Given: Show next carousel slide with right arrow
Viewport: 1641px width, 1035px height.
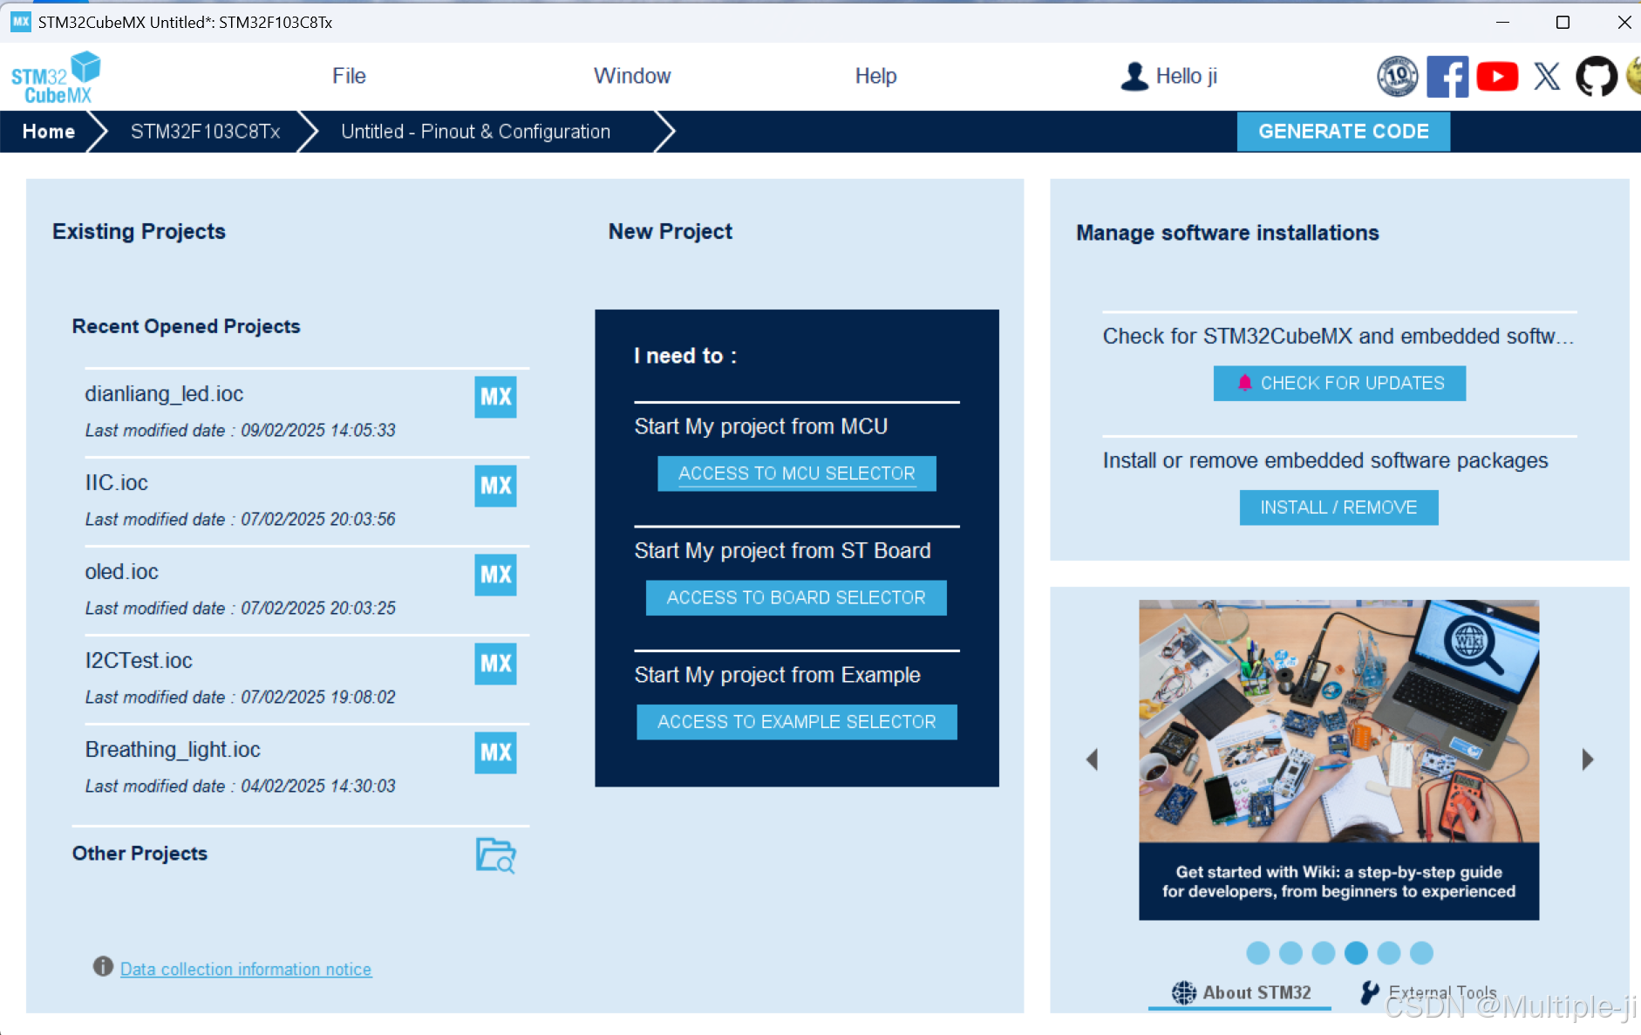Looking at the screenshot, I should coord(1588,759).
